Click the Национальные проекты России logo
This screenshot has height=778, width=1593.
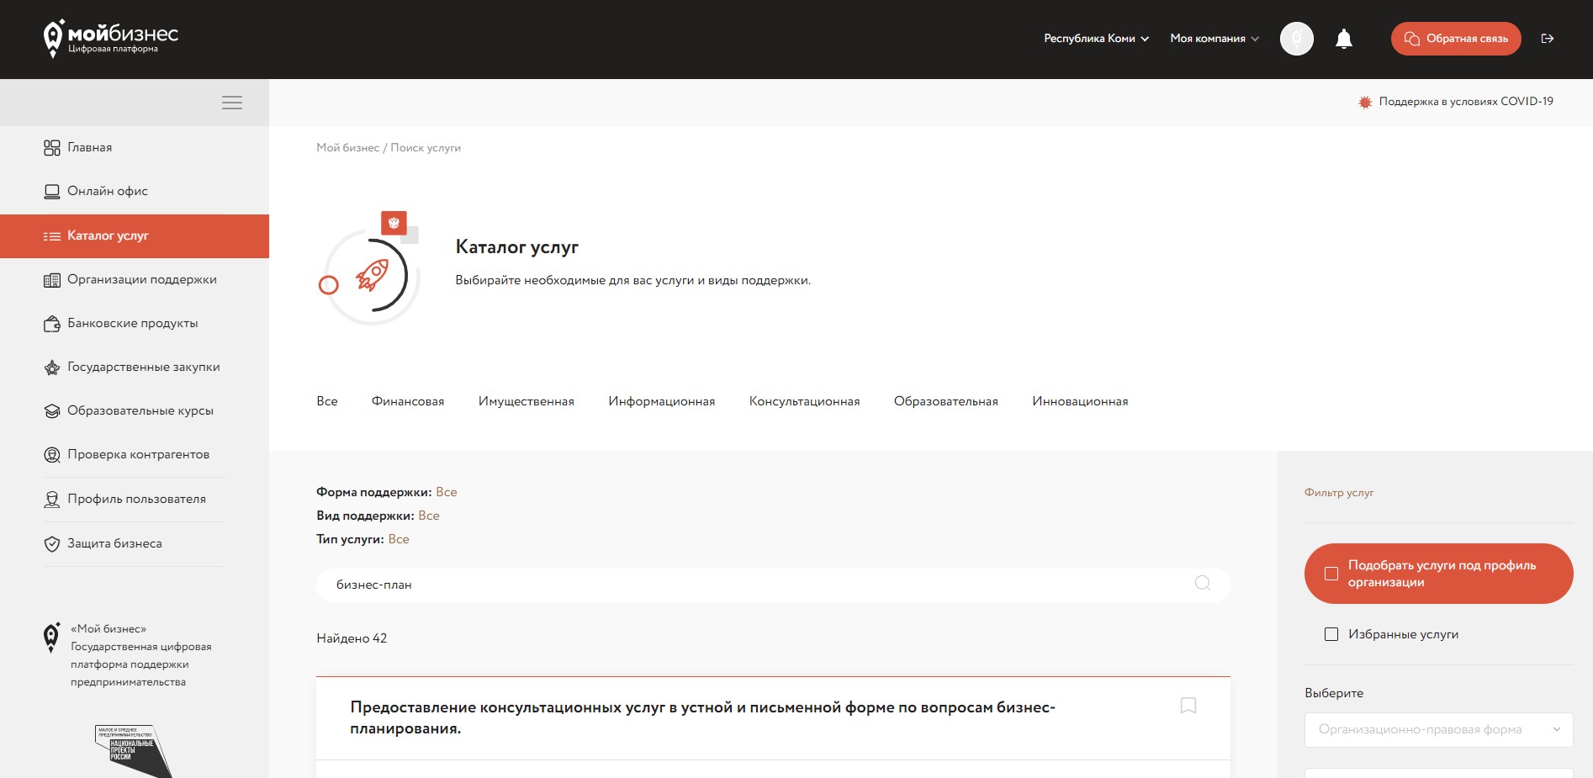133,750
